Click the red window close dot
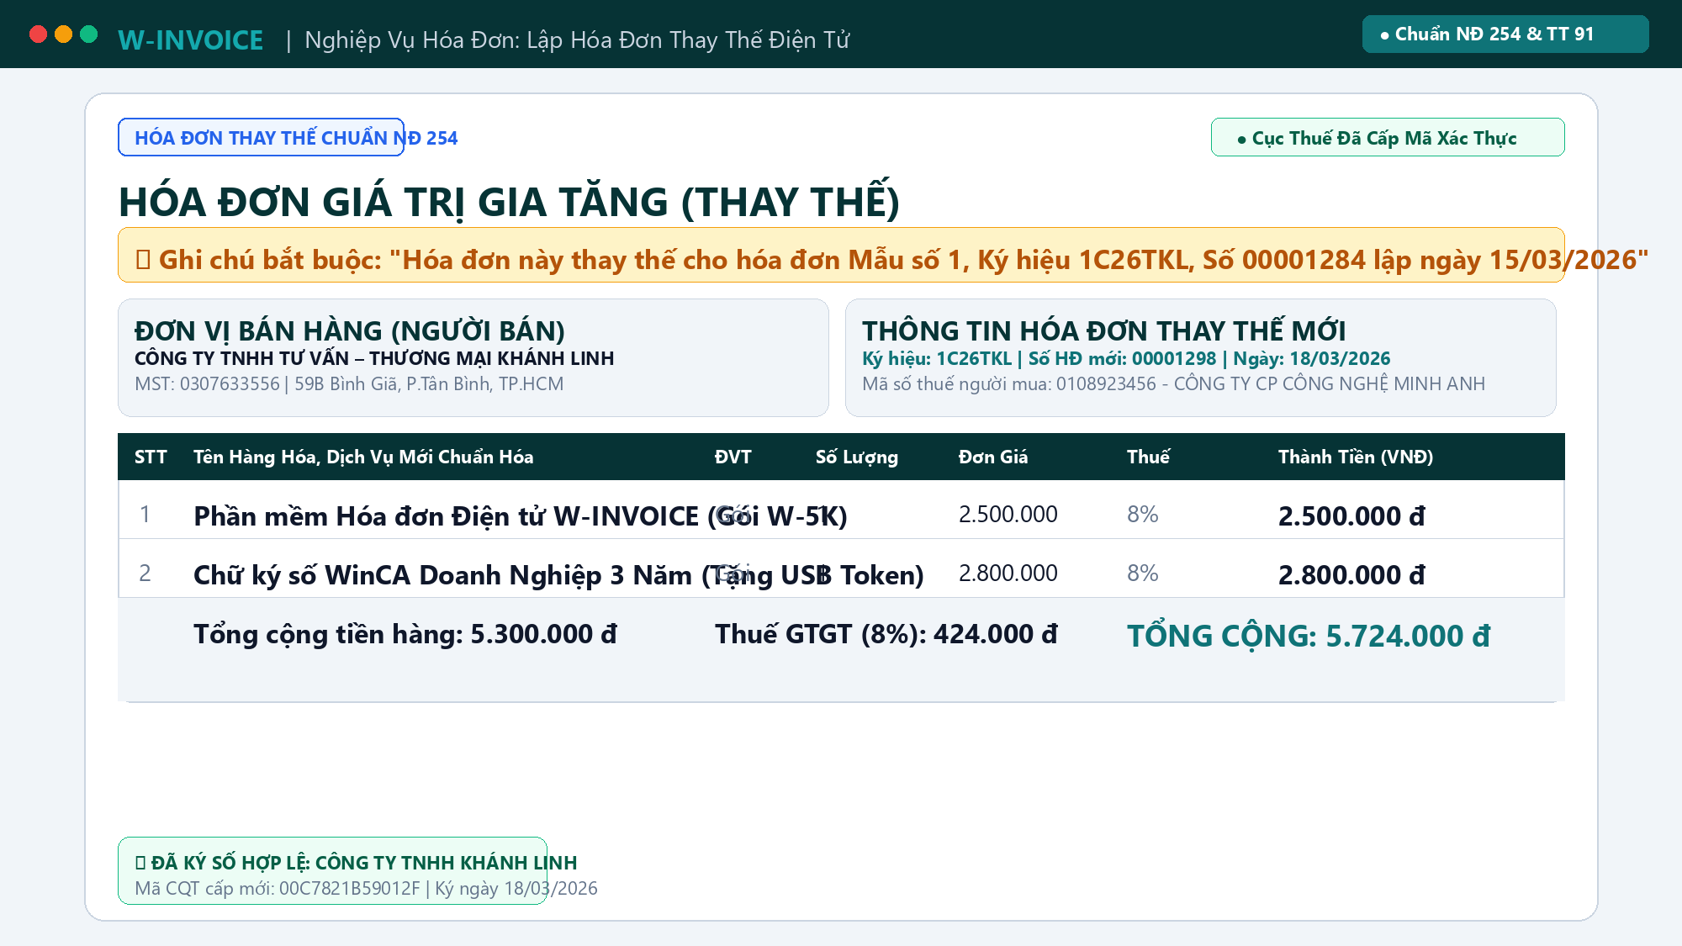 point(38,34)
